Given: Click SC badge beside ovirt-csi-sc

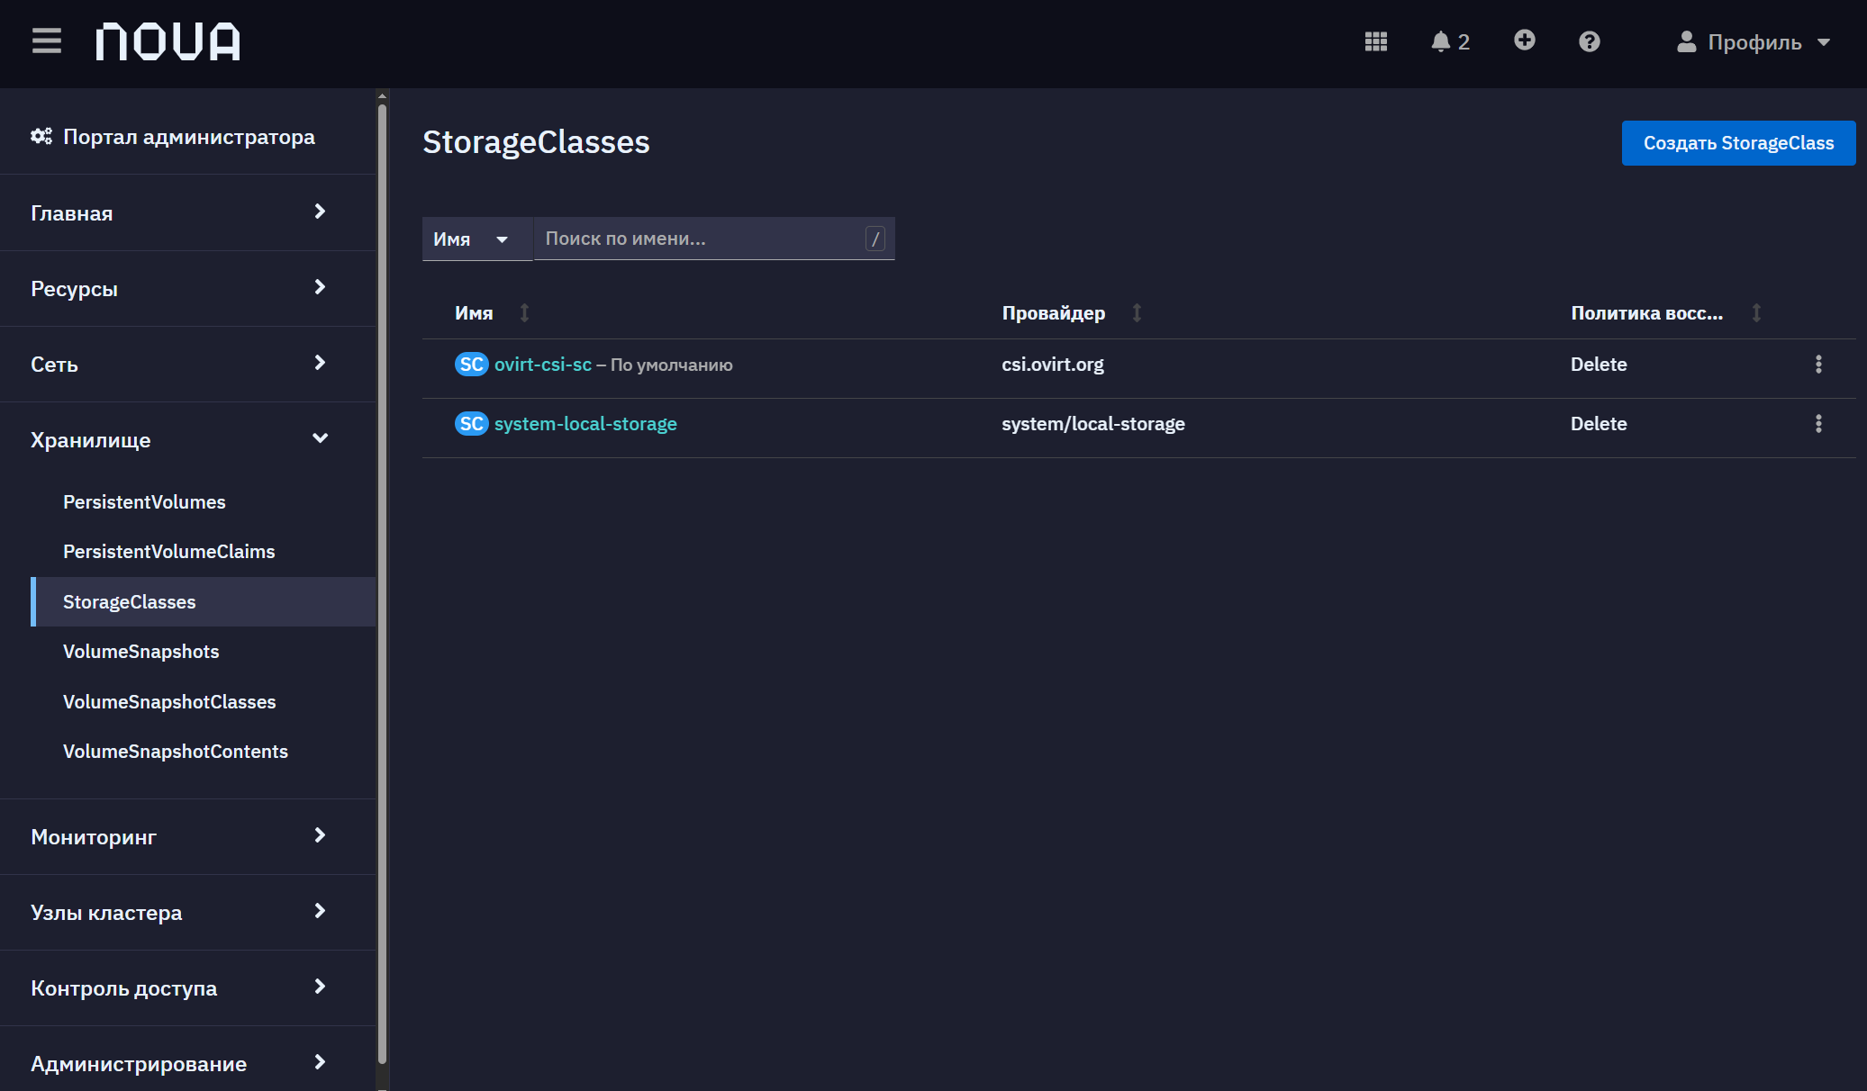Looking at the screenshot, I should (x=471, y=365).
